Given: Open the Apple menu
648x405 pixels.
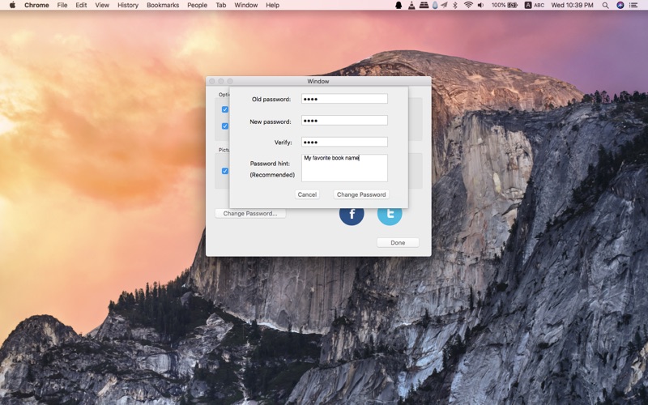Looking at the screenshot, I should (x=12, y=5).
